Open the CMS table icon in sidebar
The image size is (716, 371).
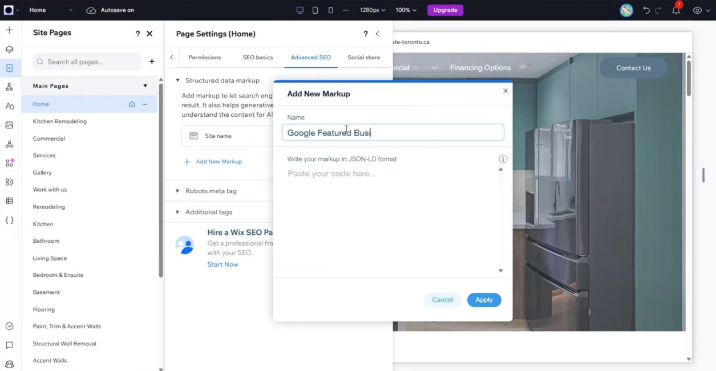tap(9, 201)
